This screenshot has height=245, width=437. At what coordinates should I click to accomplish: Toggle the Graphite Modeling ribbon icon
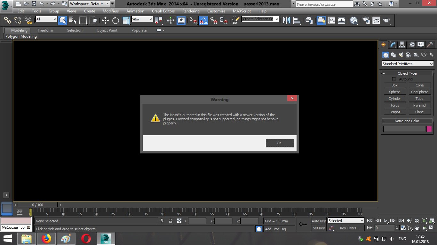pyautogui.click(x=321, y=20)
